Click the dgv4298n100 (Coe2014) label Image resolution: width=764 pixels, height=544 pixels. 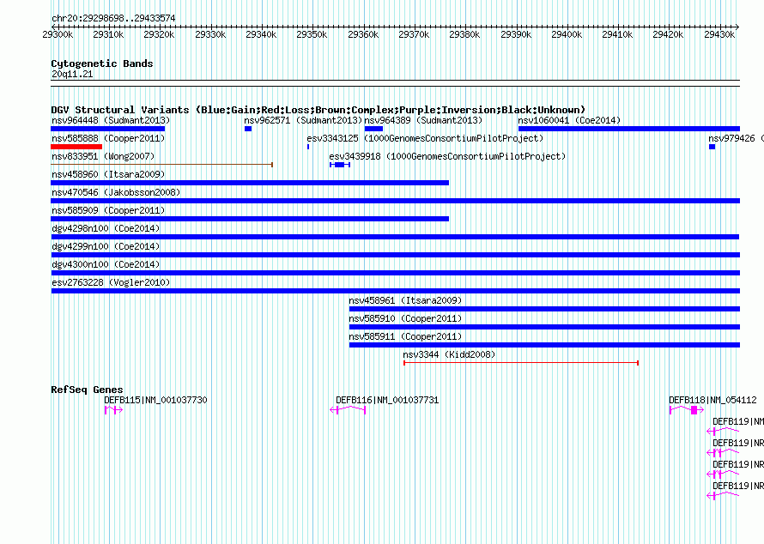pyautogui.click(x=106, y=228)
